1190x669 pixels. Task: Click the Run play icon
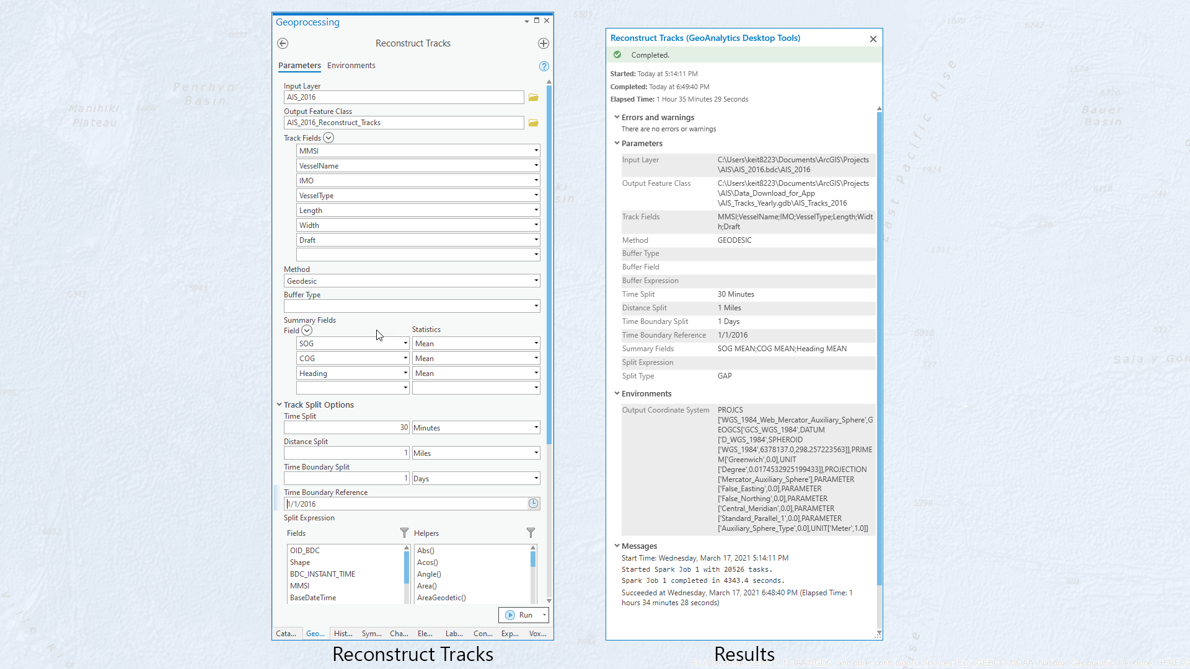[x=510, y=615]
